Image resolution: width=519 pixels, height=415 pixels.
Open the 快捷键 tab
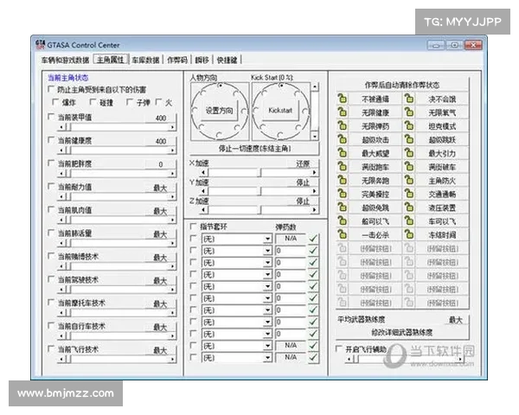pyautogui.click(x=227, y=61)
